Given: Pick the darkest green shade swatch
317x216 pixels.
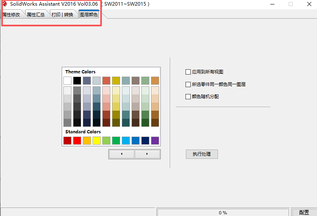Looking at the screenshot, I should [x=145, y=122].
